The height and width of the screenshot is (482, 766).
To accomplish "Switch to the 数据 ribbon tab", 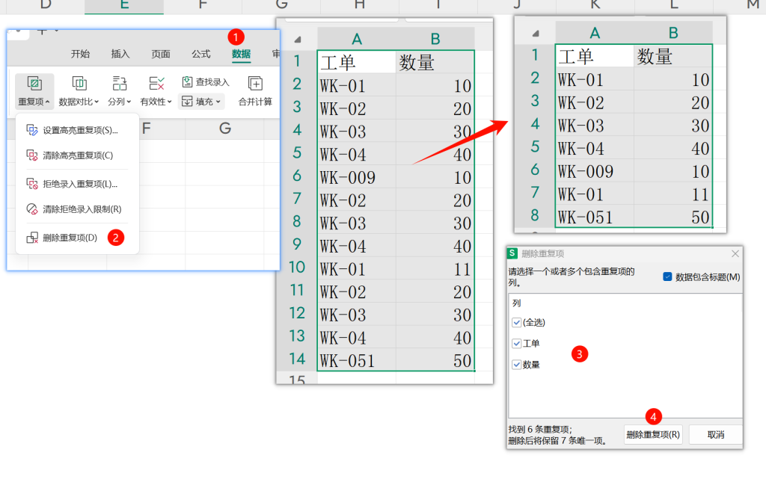I will [x=242, y=54].
